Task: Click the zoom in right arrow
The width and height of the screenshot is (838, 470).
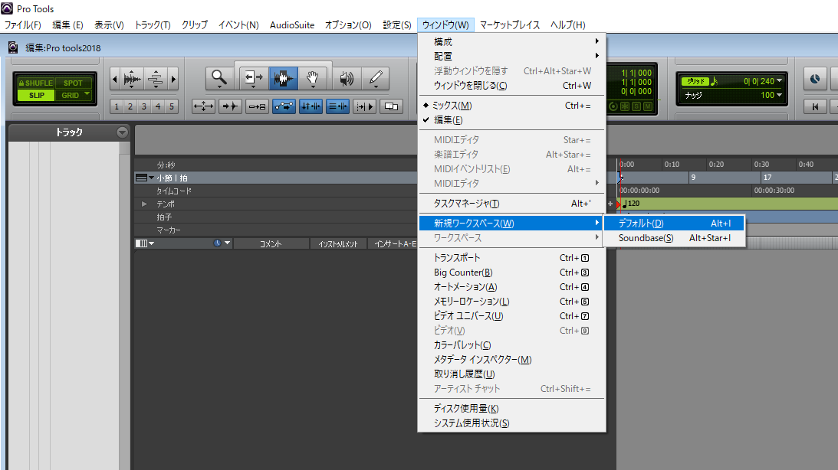Action: 173,79
